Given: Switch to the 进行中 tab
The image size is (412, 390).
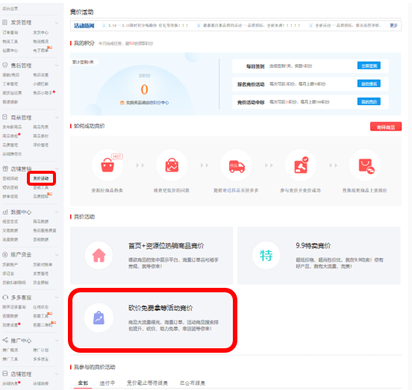Looking at the screenshot, I should 107,383.
